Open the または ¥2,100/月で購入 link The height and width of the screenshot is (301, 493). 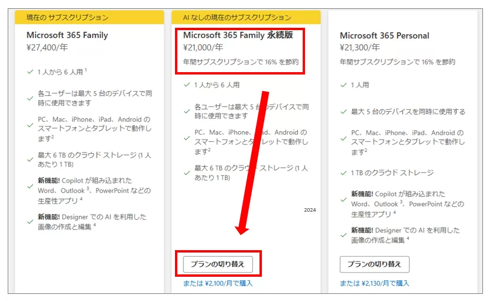(x=218, y=283)
